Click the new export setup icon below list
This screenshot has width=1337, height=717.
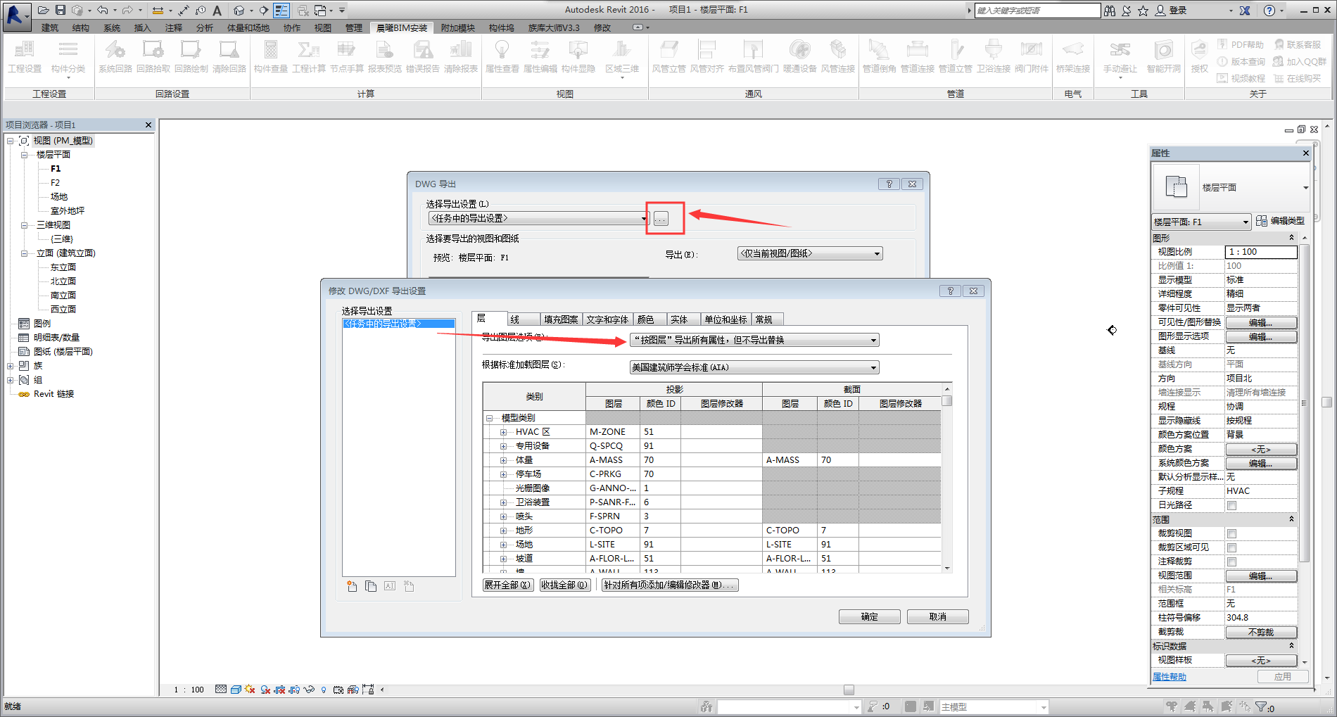click(x=352, y=586)
